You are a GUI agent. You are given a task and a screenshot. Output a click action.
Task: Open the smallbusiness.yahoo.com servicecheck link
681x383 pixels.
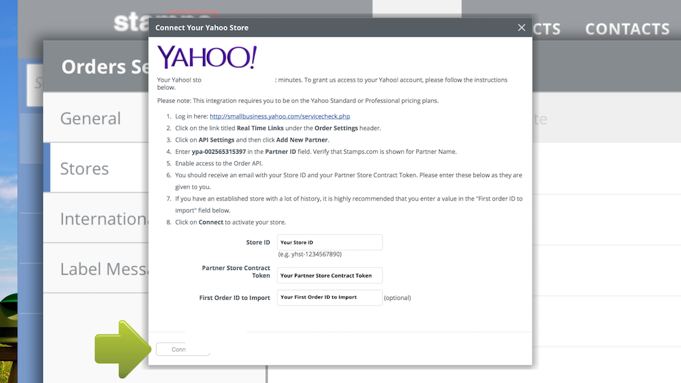tap(280, 116)
